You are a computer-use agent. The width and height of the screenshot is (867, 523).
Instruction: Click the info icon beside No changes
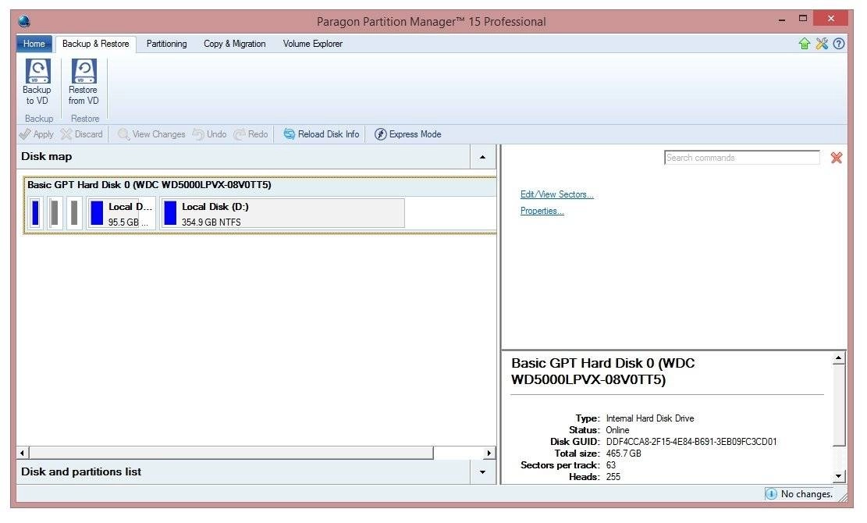tap(771, 493)
